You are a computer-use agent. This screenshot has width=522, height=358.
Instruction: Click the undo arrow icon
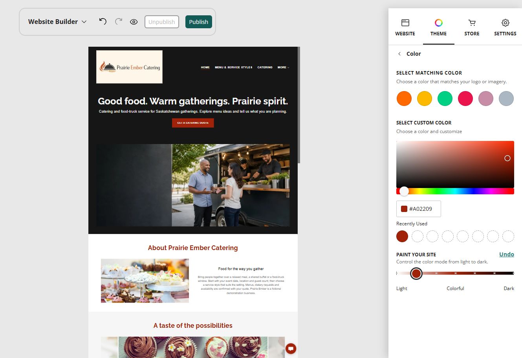pyautogui.click(x=103, y=22)
